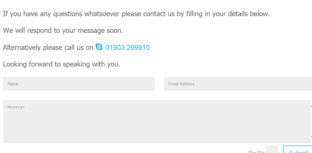This screenshot has height=153, width=312.
Task: Click the captcha answer box
Action: (272, 150)
